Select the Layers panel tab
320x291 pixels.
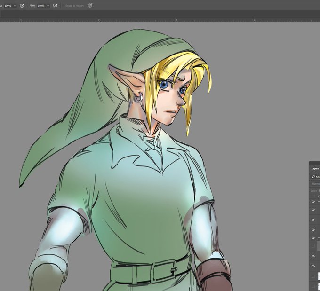[x=315, y=168]
